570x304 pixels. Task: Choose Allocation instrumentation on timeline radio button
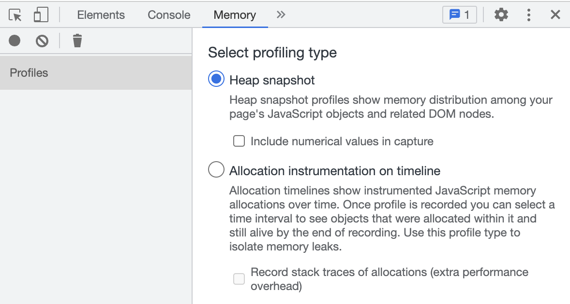216,170
